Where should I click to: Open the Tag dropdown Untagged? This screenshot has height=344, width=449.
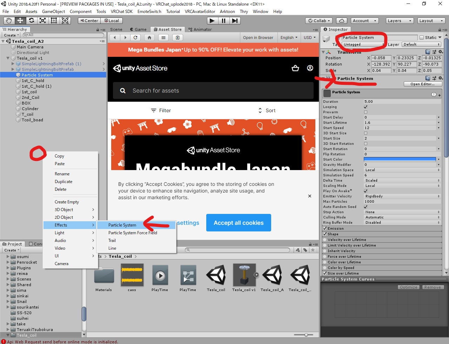363,45
